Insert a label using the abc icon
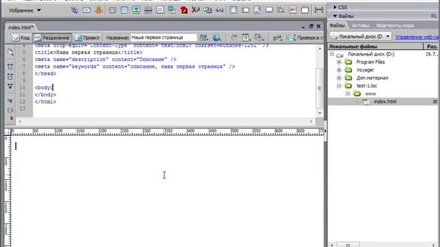Viewport: 440px width, 247px height. click(x=293, y=10)
